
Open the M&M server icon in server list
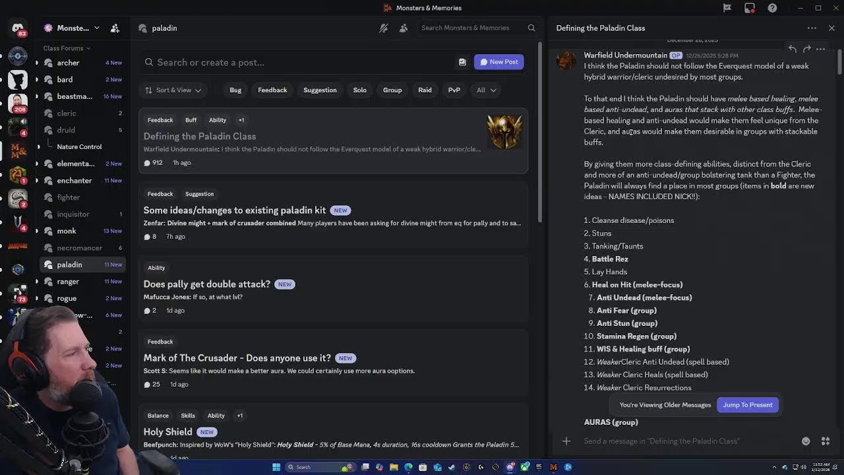point(18,151)
